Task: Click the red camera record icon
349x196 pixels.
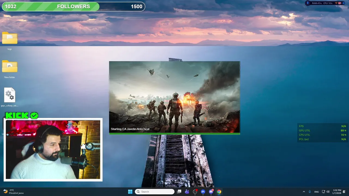Action: [340, 3]
